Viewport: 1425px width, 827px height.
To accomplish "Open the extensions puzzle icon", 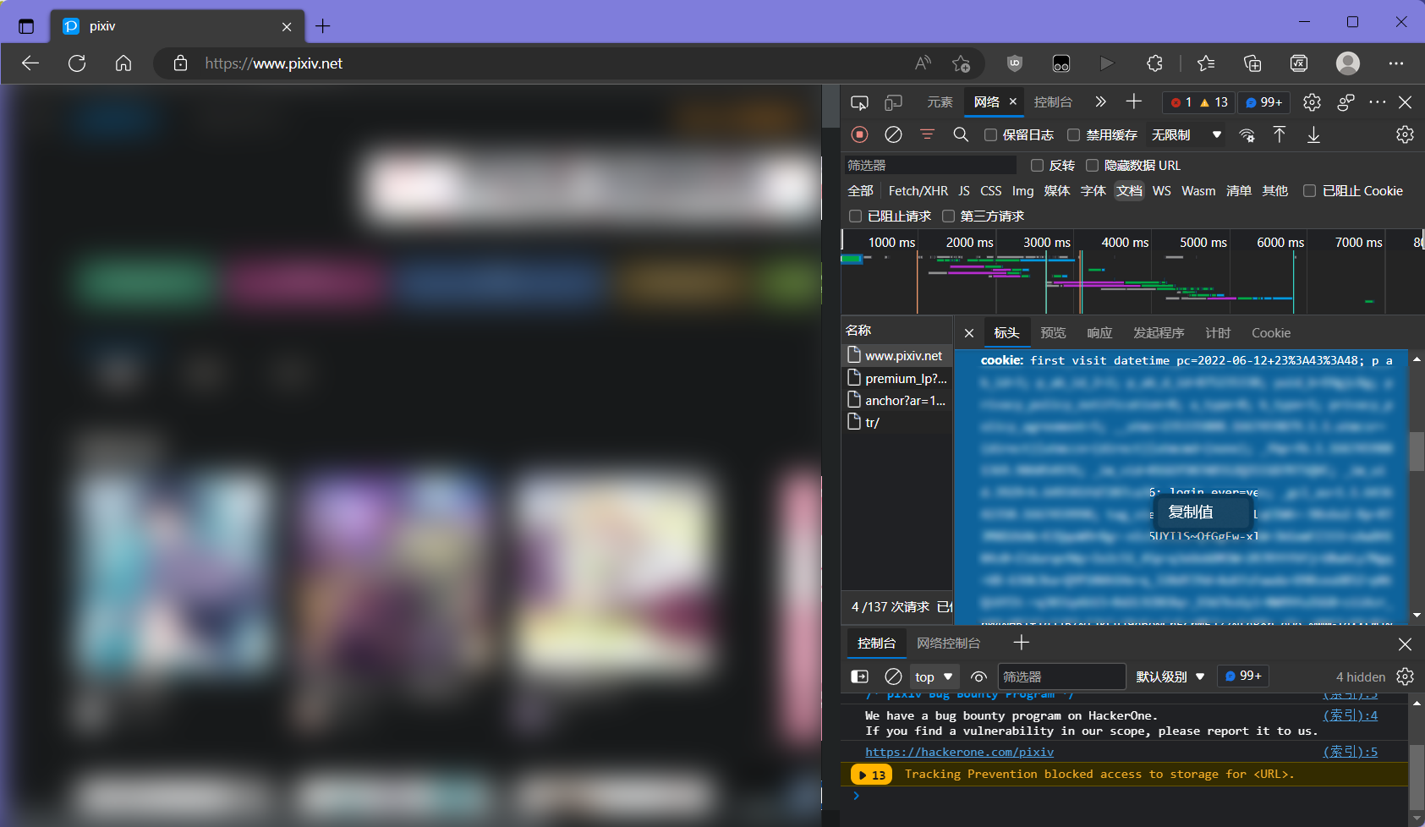I will click(1154, 63).
